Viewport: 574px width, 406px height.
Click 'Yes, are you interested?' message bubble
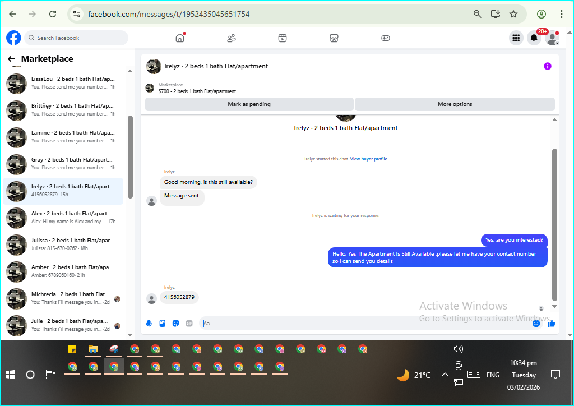point(514,240)
